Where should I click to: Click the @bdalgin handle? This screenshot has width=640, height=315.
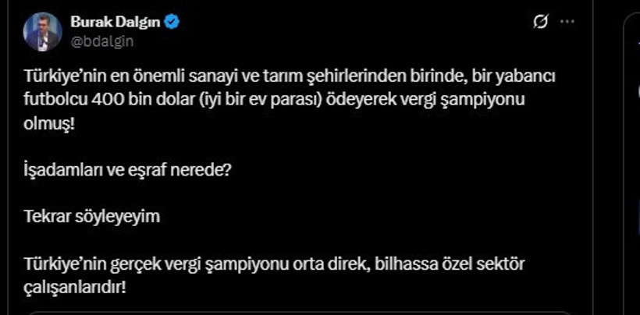(98, 41)
